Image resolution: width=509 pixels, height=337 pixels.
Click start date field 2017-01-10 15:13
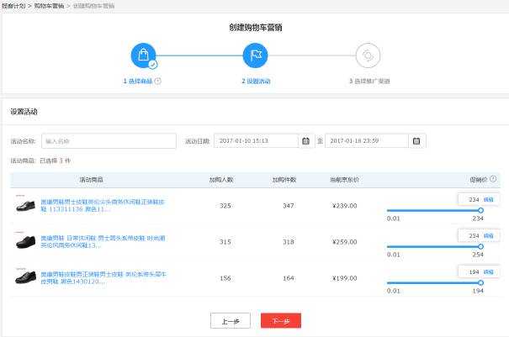[256, 140]
